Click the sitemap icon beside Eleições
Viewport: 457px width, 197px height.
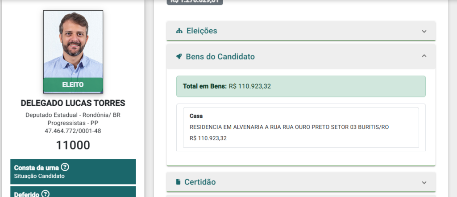(x=179, y=31)
